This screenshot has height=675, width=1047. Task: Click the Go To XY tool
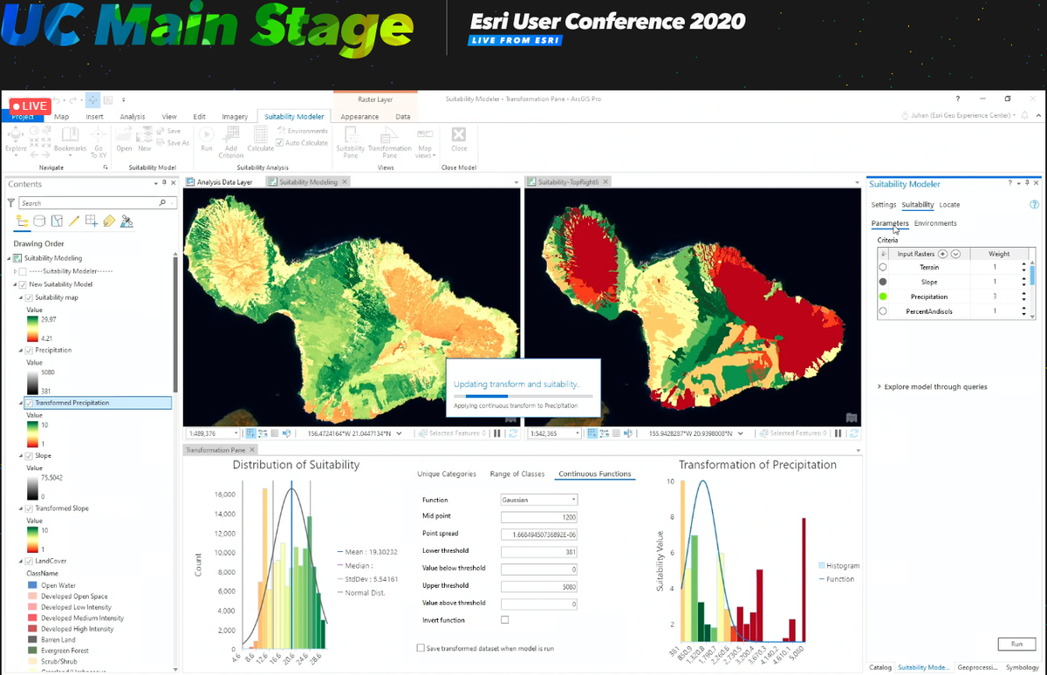tap(99, 142)
